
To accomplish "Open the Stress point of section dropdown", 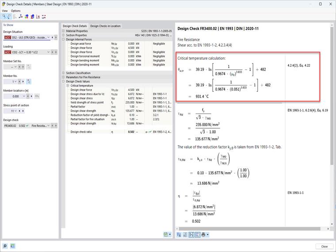I will 15,111.
